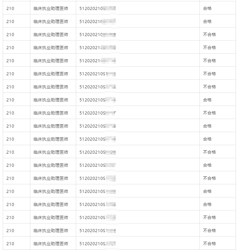The height and width of the screenshot is (250, 237).
Task: Select the fourth row's 不合格 result
Action: 209,47
